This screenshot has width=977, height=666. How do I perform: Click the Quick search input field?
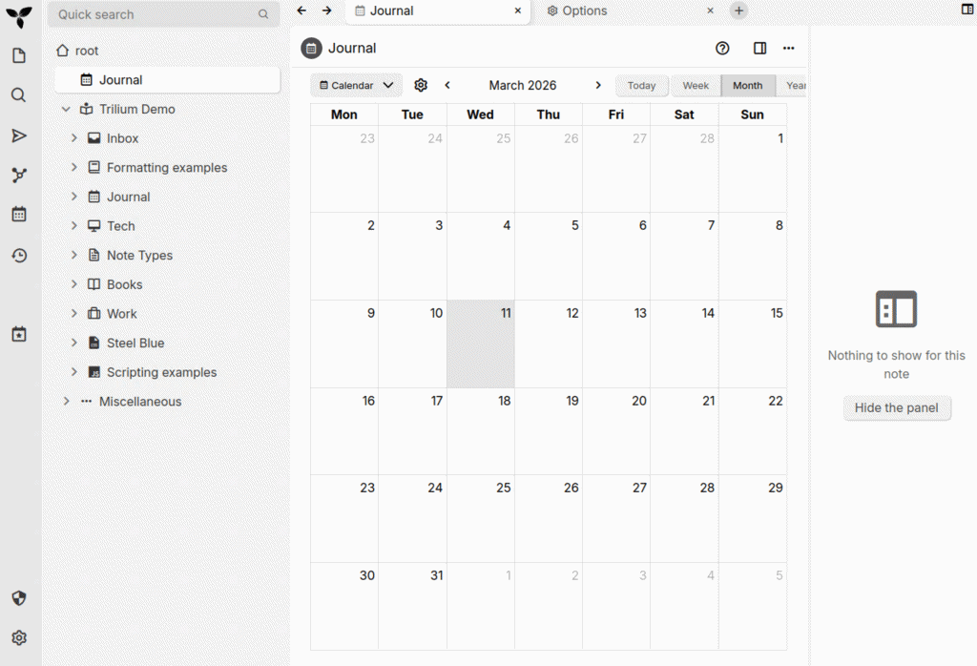[x=155, y=14]
